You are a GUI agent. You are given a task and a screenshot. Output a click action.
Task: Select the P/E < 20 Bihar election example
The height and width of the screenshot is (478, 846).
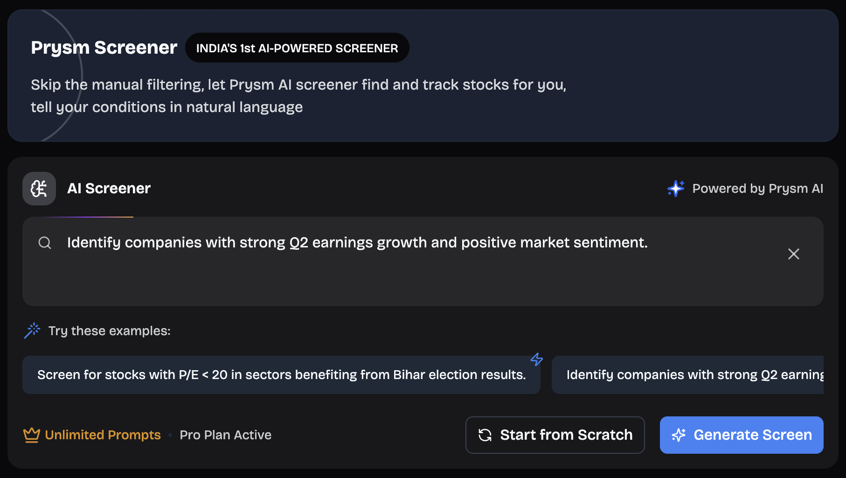pyautogui.click(x=281, y=375)
